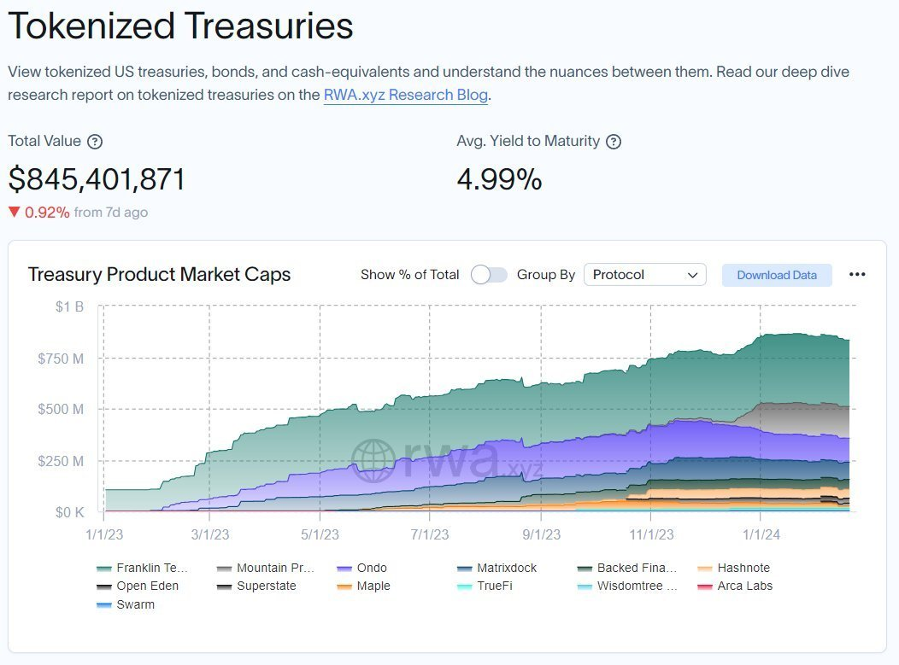The width and height of the screenshot is (899, 665).
Task: Toggle Swarm legend entry
Action: (126, 604)
